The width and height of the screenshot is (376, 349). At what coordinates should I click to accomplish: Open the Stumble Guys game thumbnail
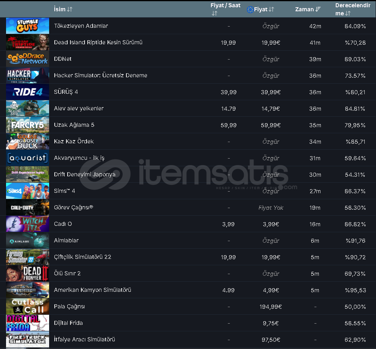(x=28, y=26)
